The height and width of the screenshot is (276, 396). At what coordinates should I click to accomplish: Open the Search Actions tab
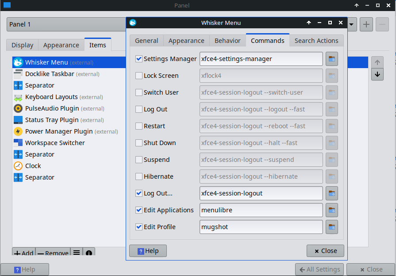316,41
